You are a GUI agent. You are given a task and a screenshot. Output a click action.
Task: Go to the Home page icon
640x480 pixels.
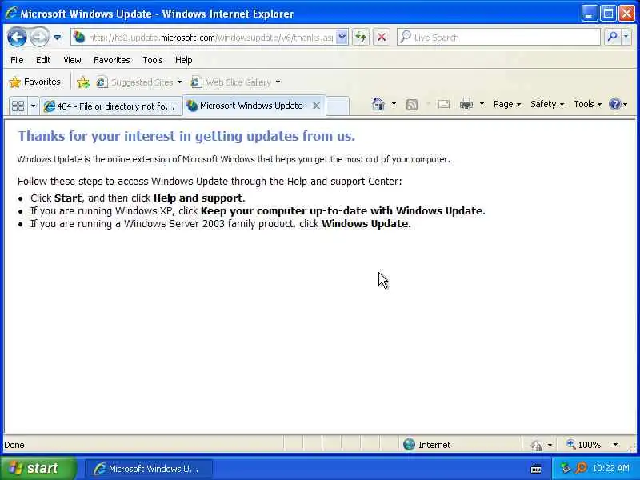coord(378,104)
